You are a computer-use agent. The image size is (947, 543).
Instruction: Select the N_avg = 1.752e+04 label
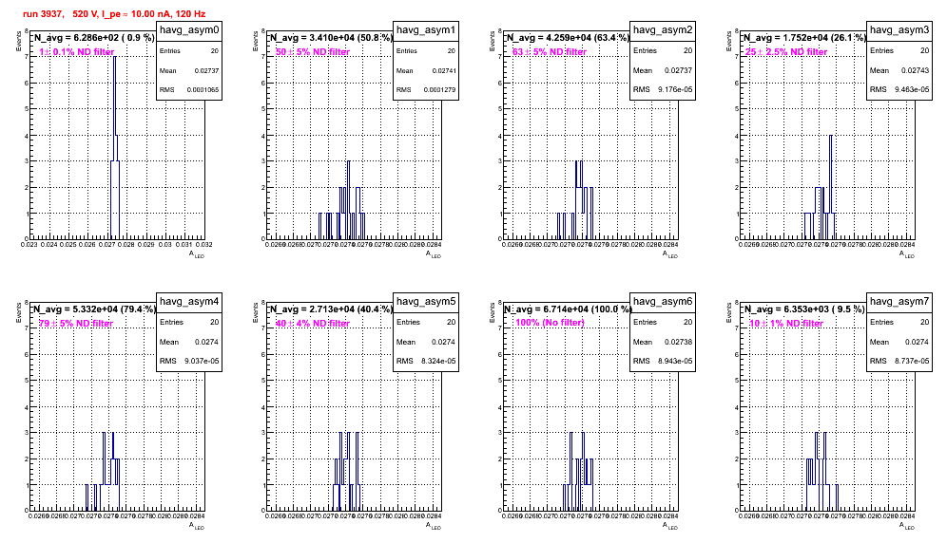[803, 38]
